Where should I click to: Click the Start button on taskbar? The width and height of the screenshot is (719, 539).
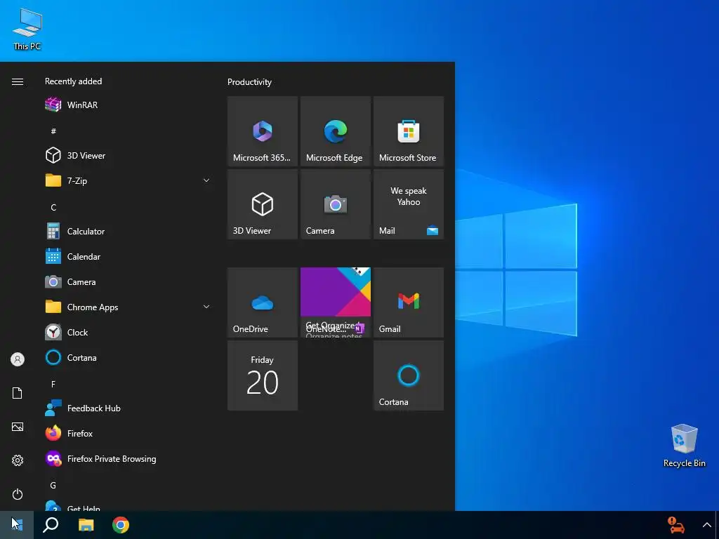pyautogui.click(x=17, y=525)
